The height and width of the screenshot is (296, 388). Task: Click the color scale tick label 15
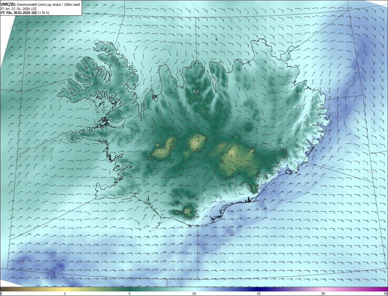[x=259, y=294]
